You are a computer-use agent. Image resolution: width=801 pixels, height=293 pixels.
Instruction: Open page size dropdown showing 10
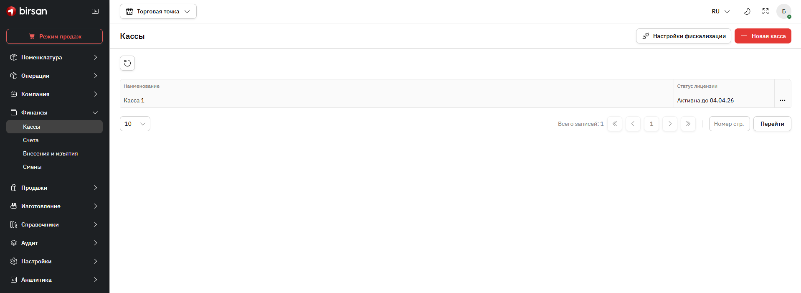coord(135,124)
